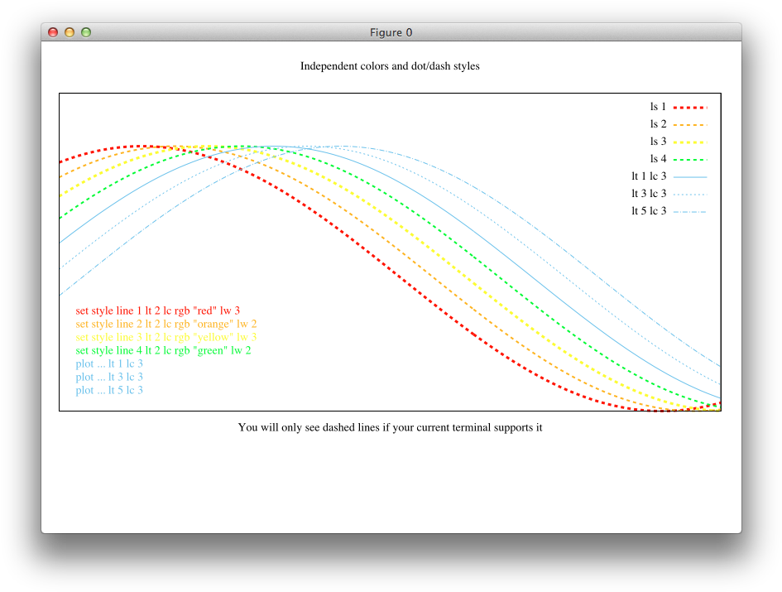The image size is (782, 592).
Task: Select the green dashed 'ls 4' legend sample
Action: coord(689,158)
